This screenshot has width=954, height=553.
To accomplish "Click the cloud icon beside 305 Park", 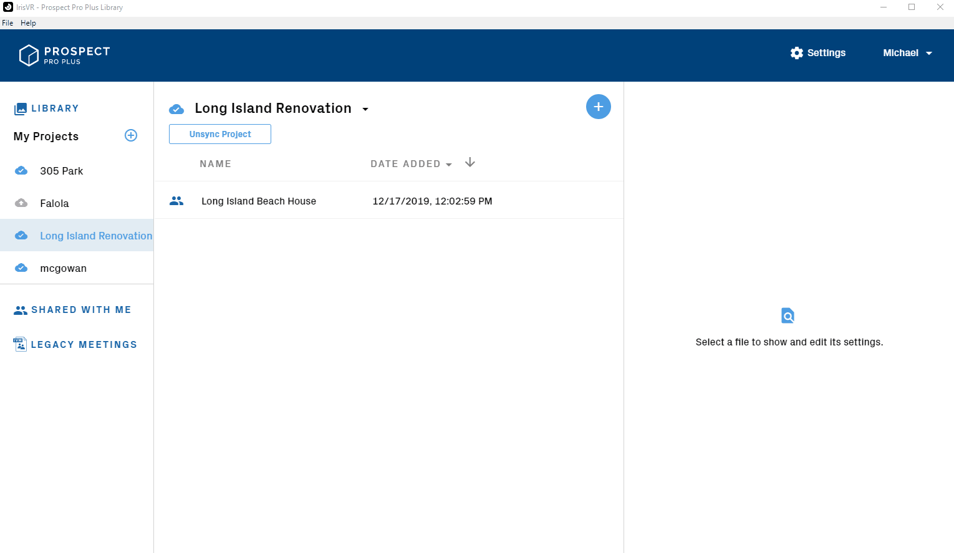I will click(21, 171).
